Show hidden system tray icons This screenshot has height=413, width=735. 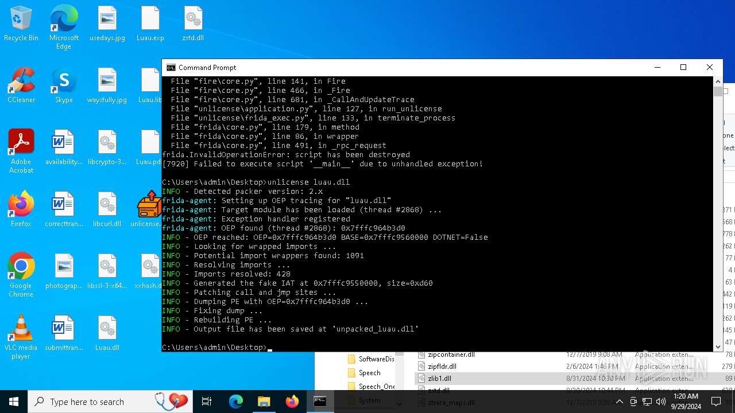[x=619, y=402]
